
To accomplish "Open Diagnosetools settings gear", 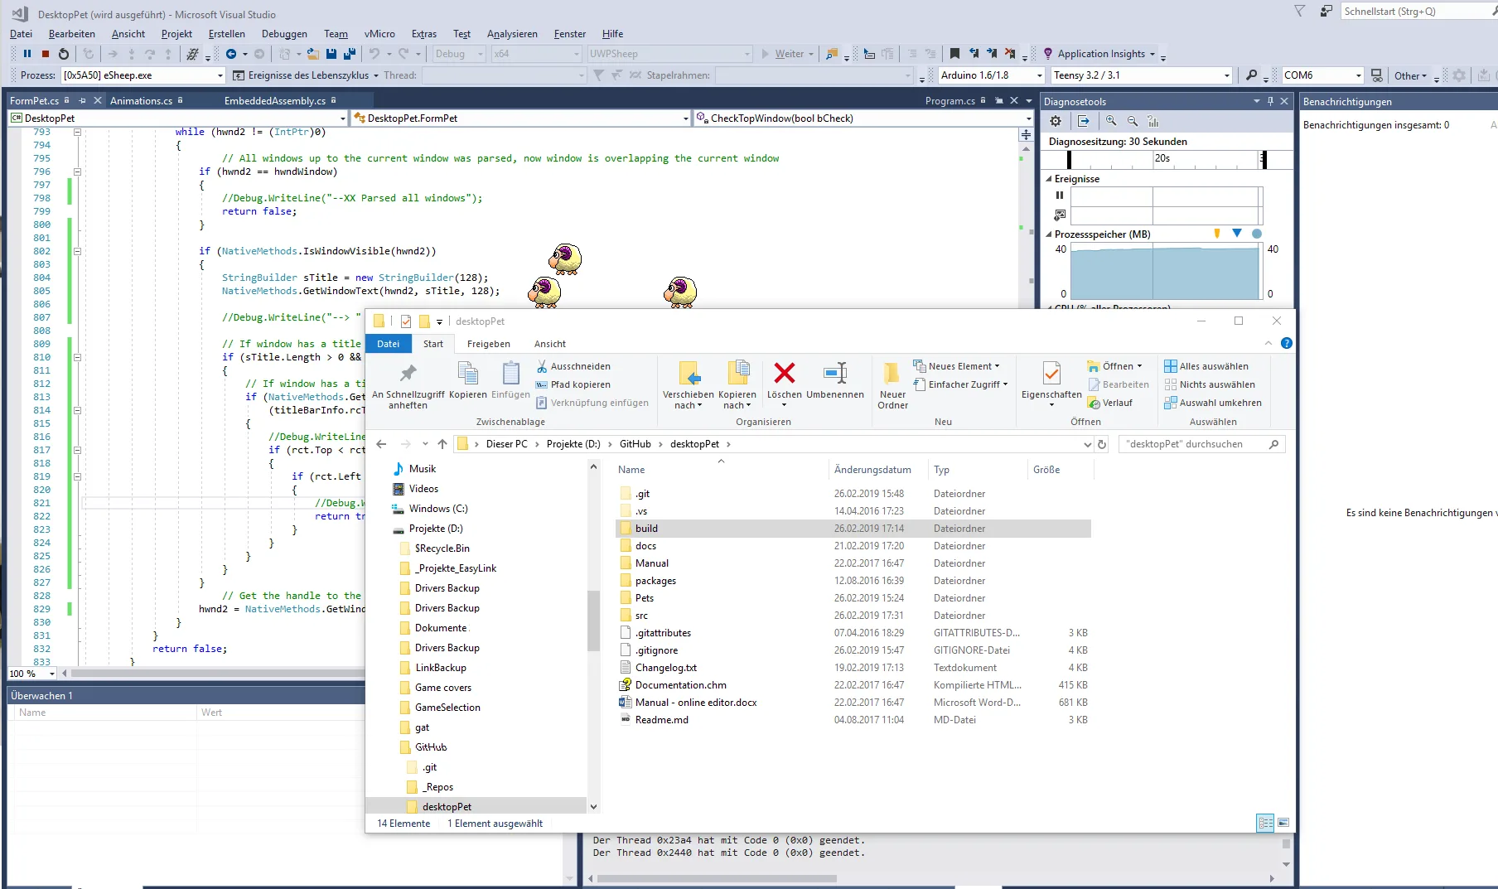I will [1056, 121].
